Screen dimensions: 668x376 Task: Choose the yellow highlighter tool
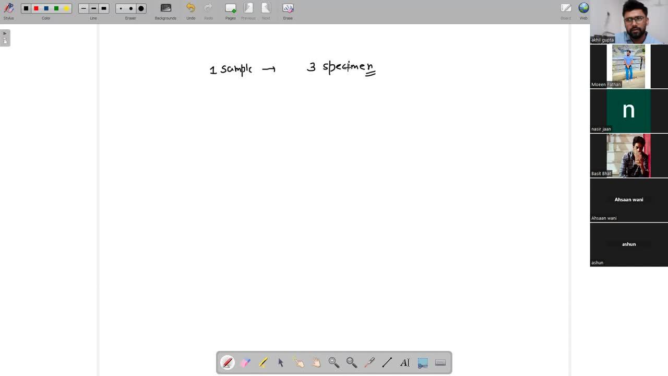click(x=263, y=362)
